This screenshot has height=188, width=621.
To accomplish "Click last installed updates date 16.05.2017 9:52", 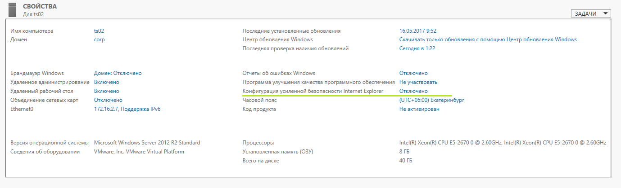I will 418,31.
